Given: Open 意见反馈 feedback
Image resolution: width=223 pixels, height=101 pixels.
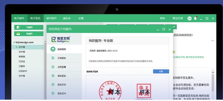Looking at the screenshot, I should [178, 18].
